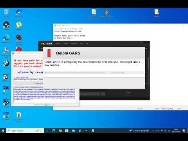
Task: Open the BMW logo desktop shortcut
Action: (x=6, y=63)
